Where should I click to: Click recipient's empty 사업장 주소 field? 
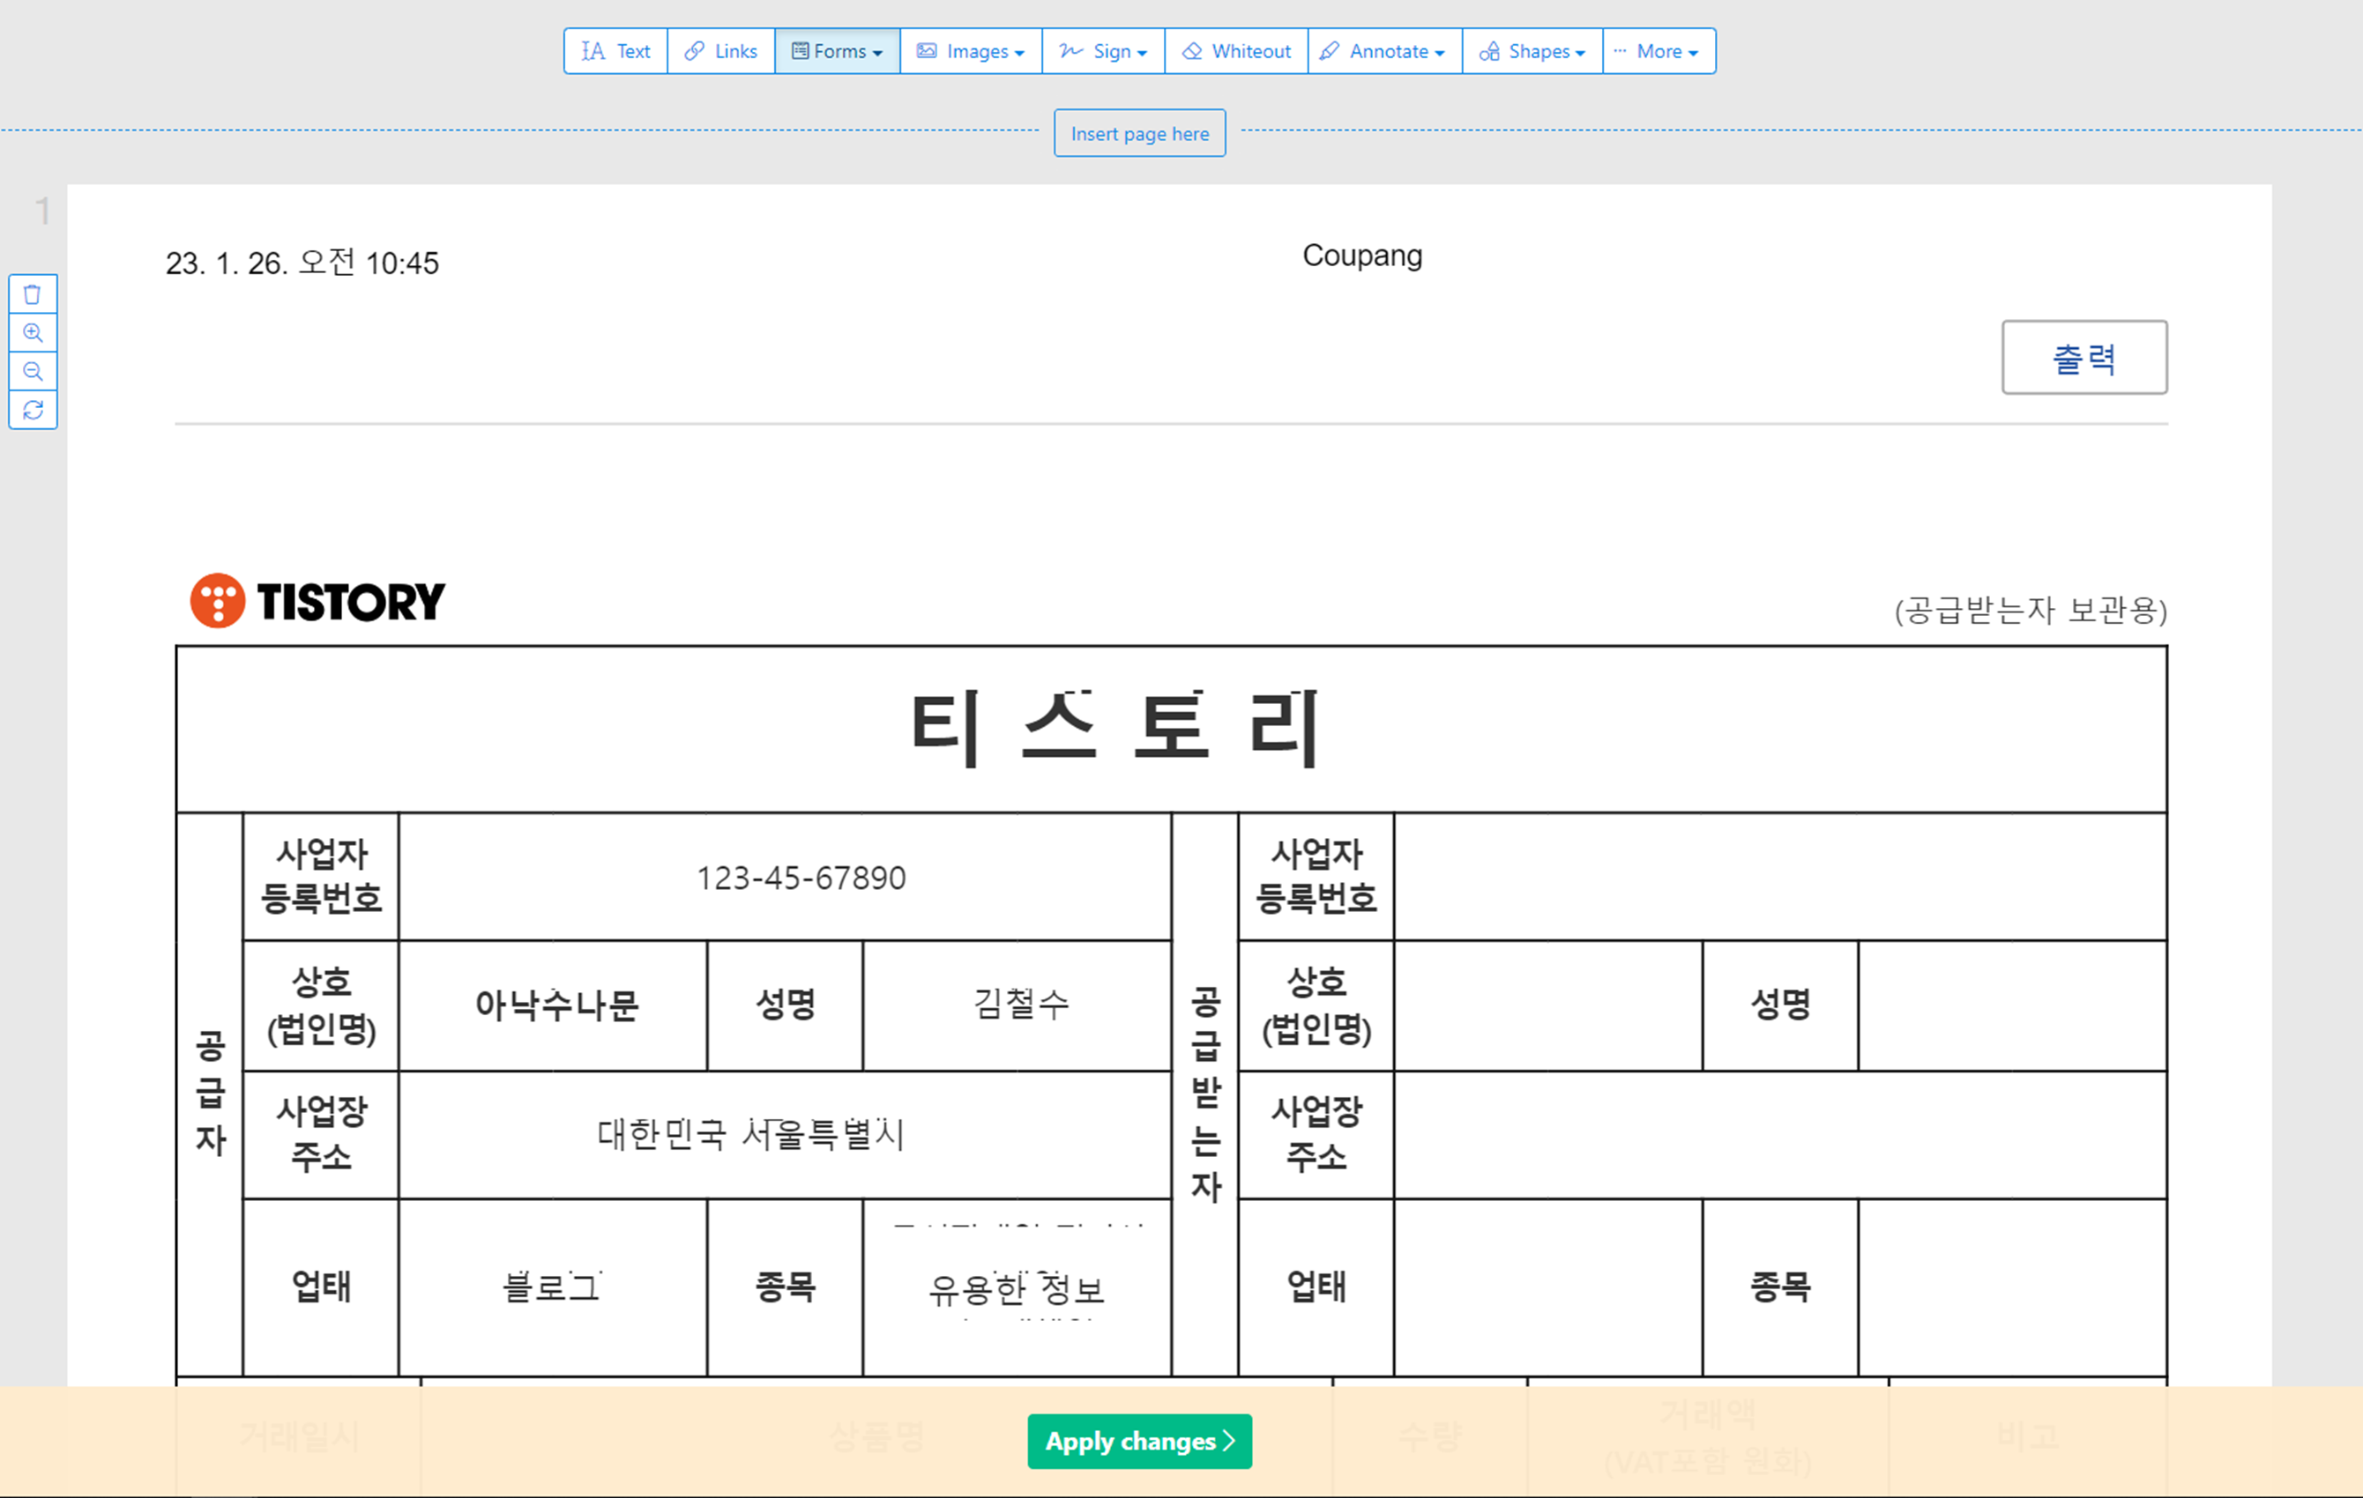click(x=1780, y=1135)
